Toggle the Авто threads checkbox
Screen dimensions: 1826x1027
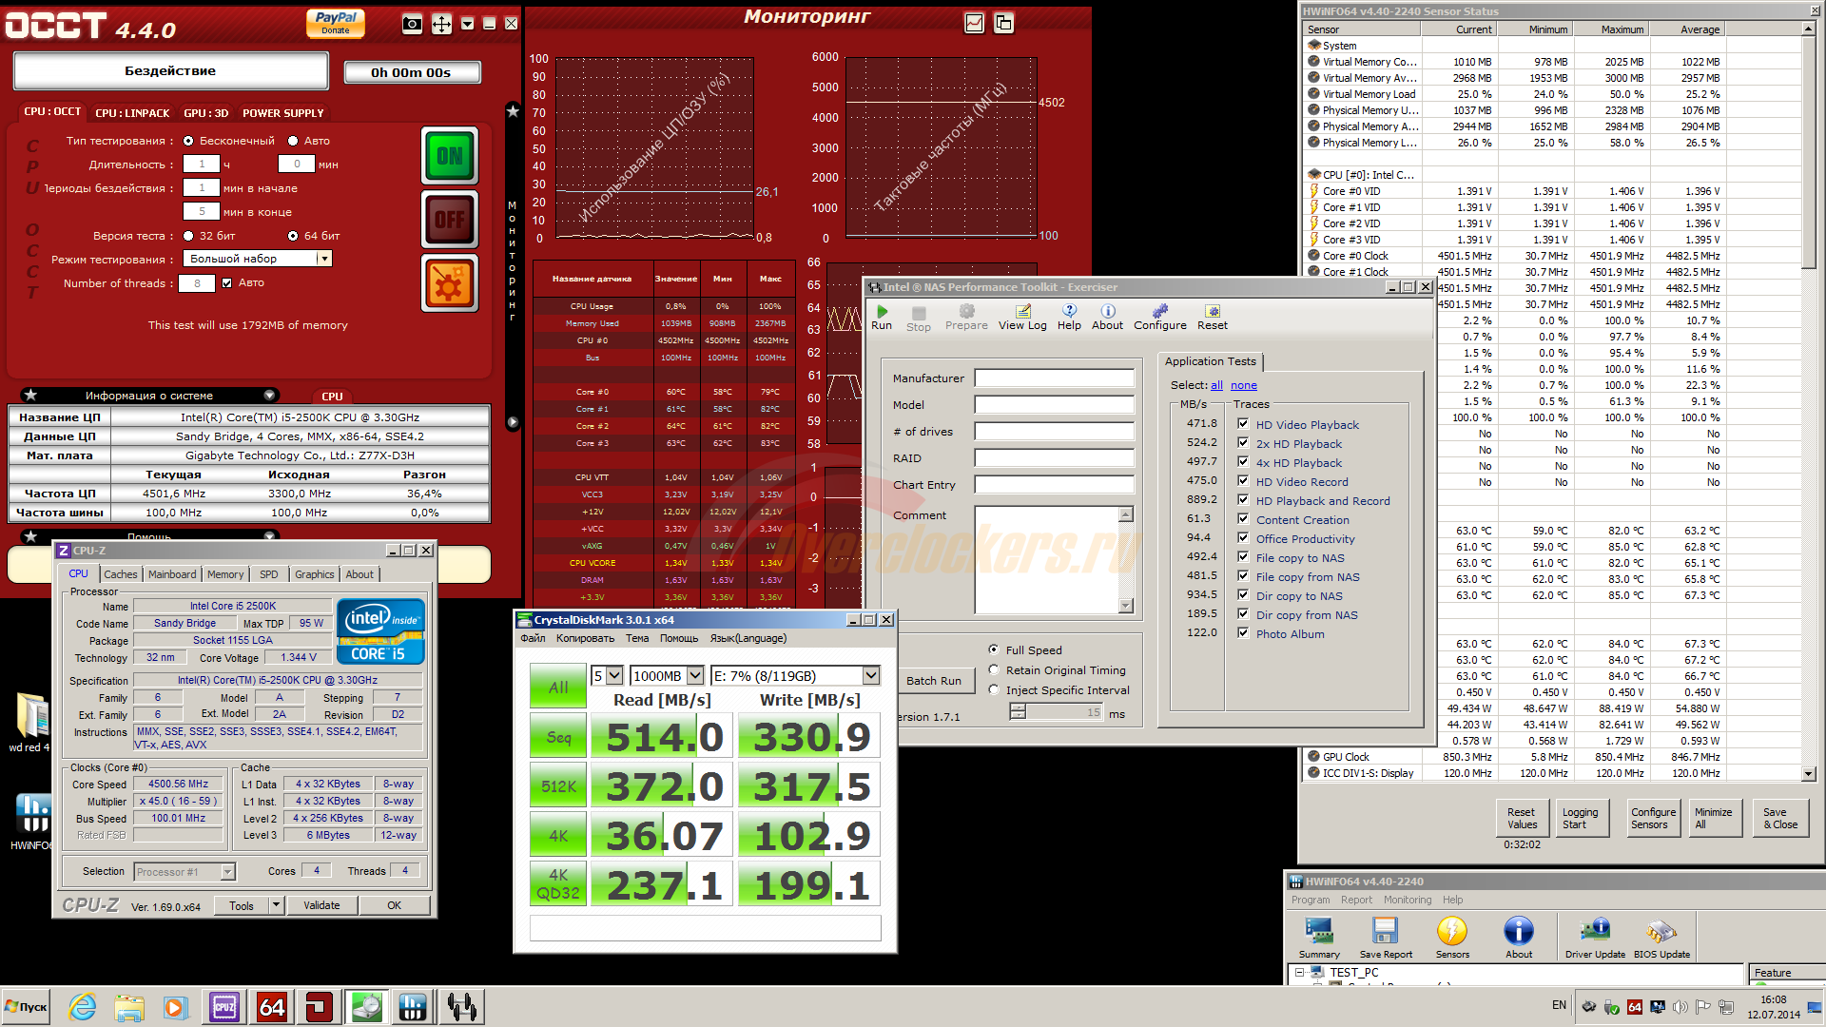[226, 282]
